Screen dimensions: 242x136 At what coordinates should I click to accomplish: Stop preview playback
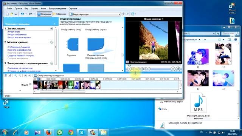tap(134, 69)
